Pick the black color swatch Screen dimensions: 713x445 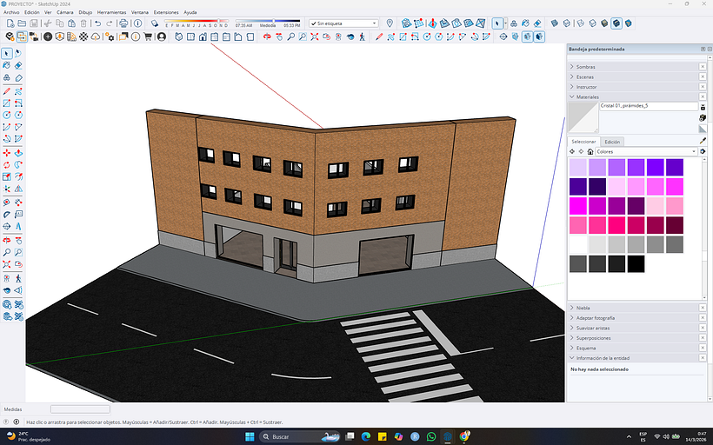point(636,264)
